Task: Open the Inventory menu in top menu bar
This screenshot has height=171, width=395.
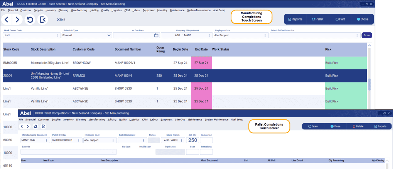Action: pyautogui.click(x=51, y=10)
